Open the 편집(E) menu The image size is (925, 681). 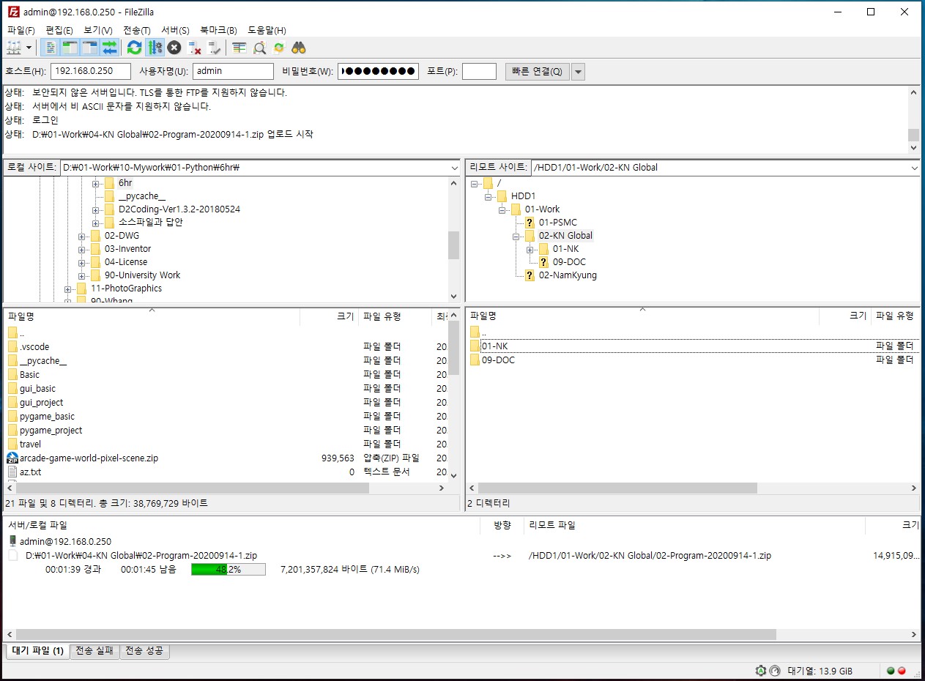pos(59,30)
